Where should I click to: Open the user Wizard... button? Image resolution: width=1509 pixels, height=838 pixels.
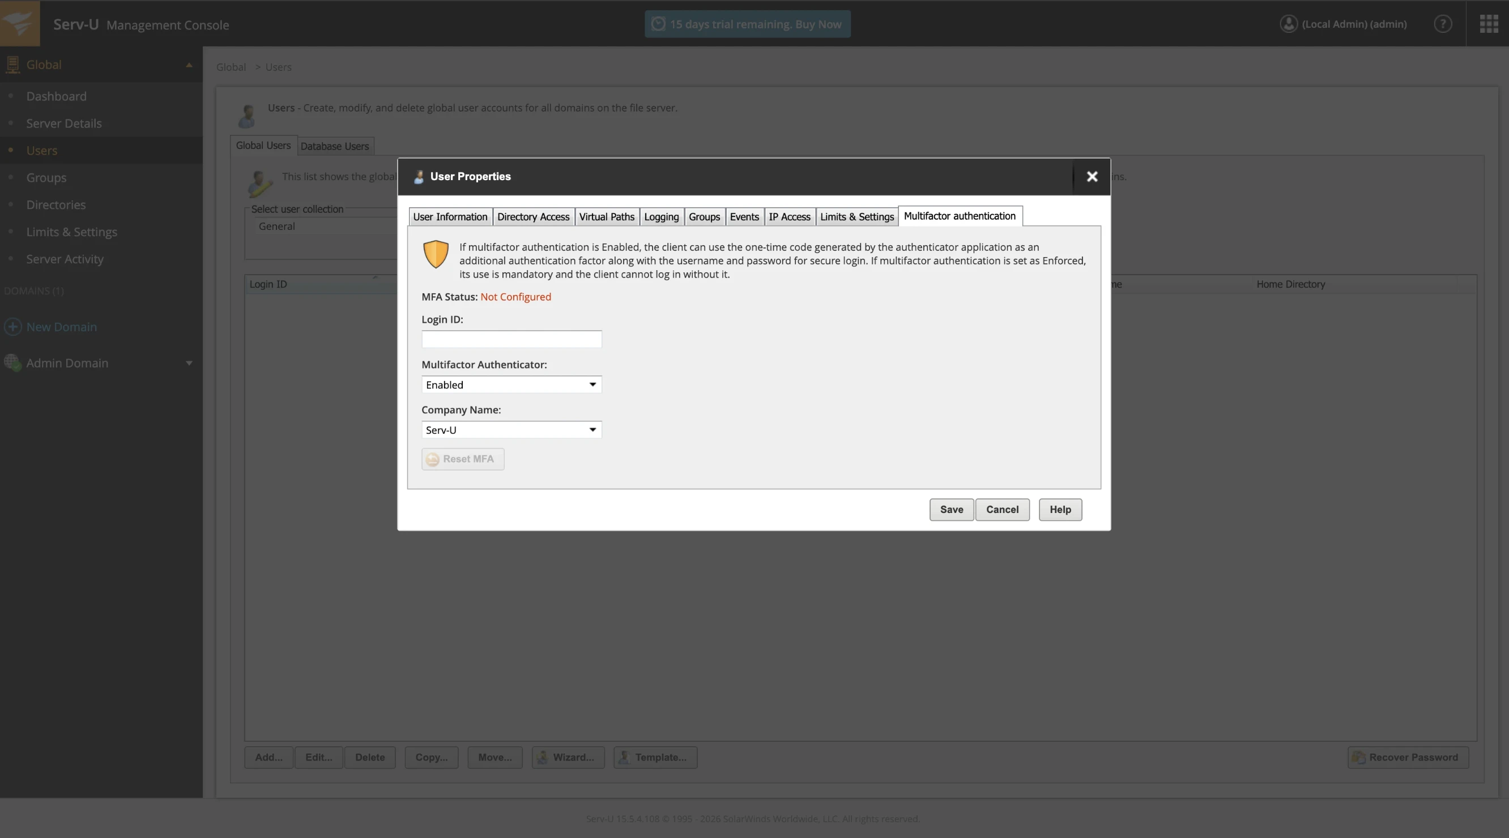(x=568, y=758)
